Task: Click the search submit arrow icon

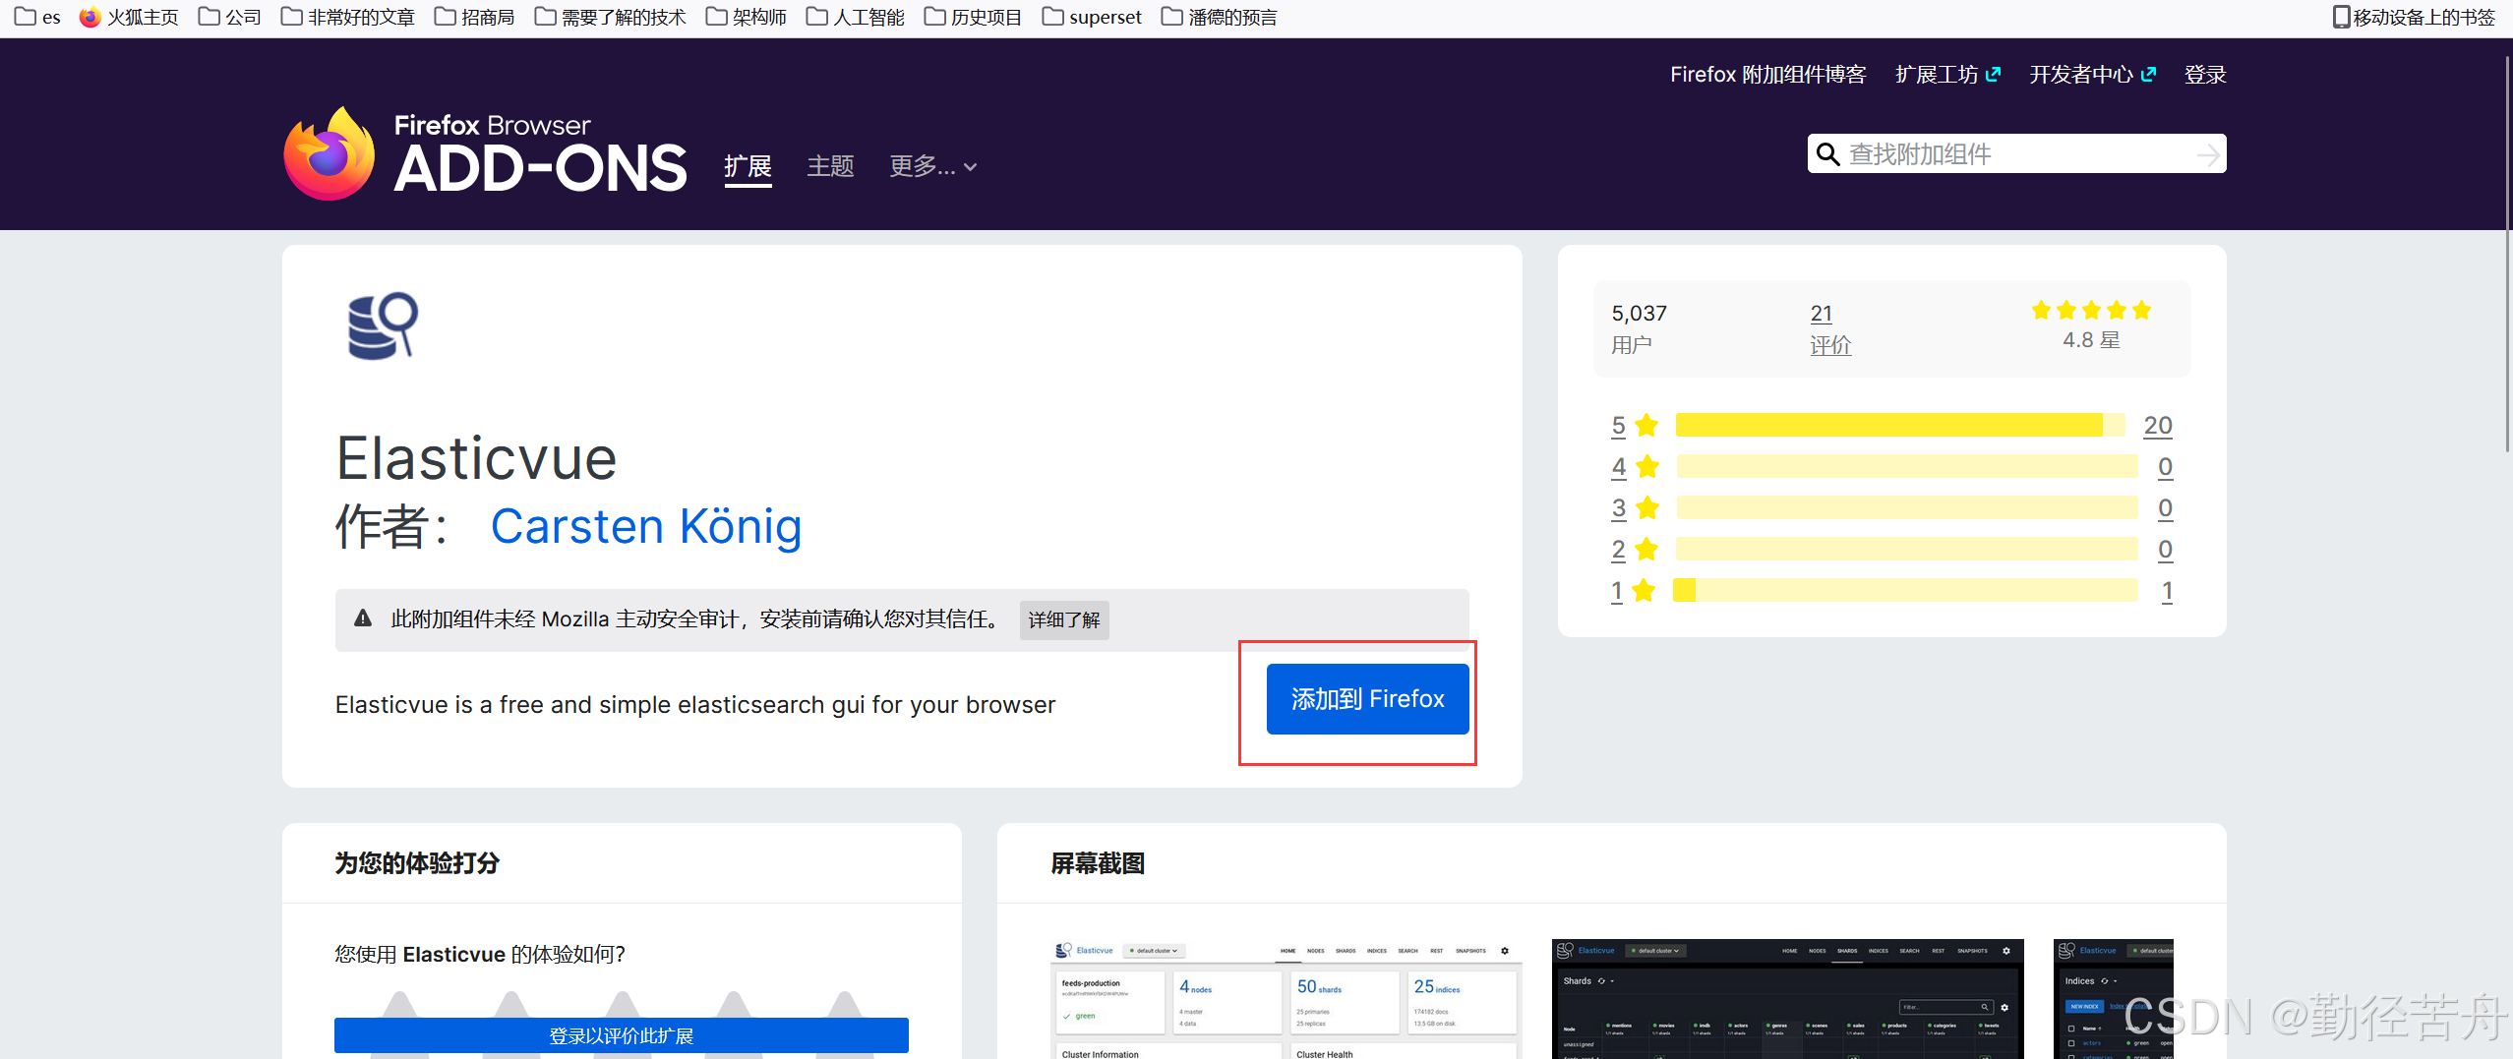Action: tap(2208, 154)
